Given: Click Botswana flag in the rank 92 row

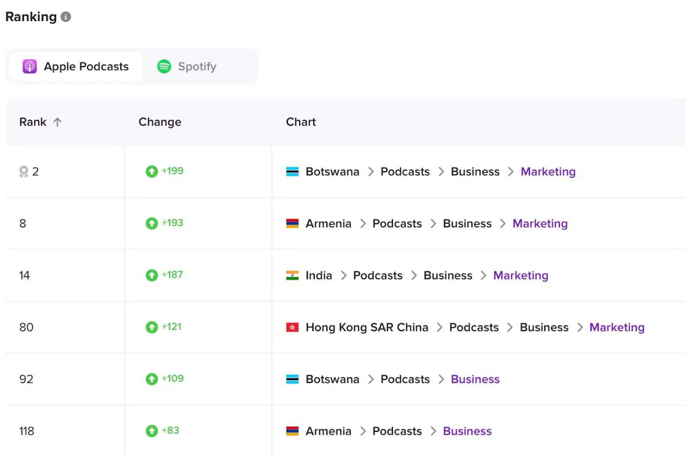Looking at the screenshot, I should (x=292, y=379).
